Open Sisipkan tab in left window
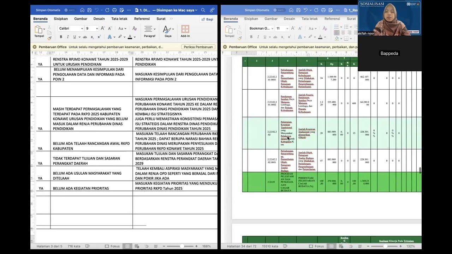 [61, 19]
